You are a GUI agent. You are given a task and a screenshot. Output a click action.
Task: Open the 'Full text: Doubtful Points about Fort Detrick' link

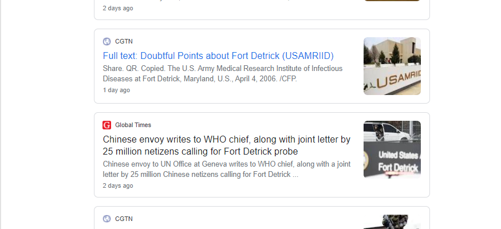(218, 56)
